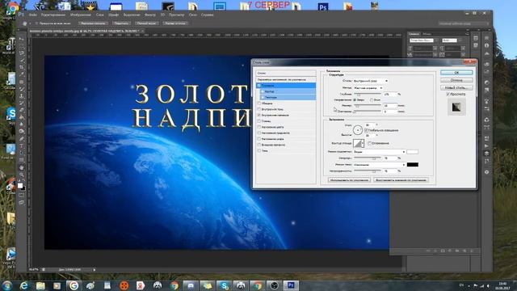Viewport: 517px width, 291px height.
Task: Enable the Внешнее свечение checkbox
Action: click(x=259, y=145)
